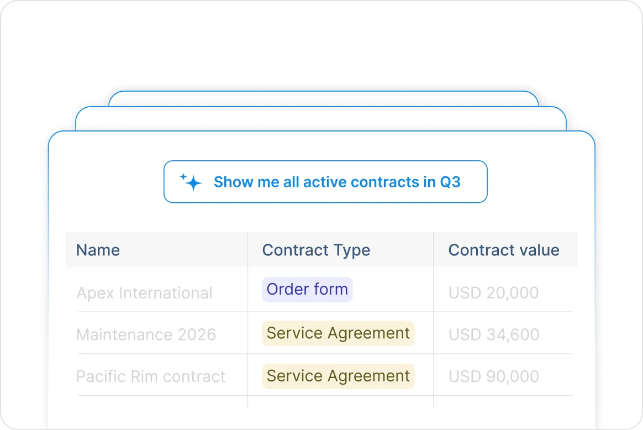Select the Name column header
643x430 pixels.
click(x=98, y=250)
